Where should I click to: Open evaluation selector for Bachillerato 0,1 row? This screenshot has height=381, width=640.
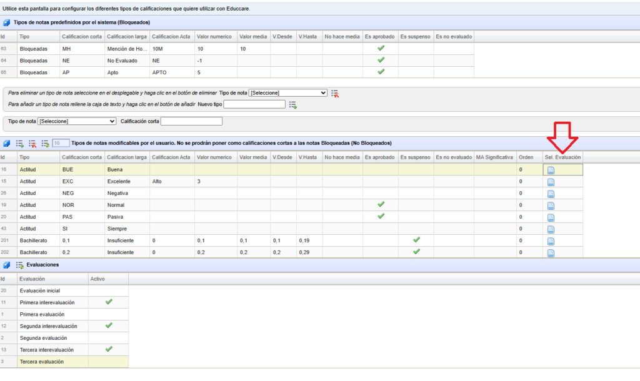[x=551, y=241]
